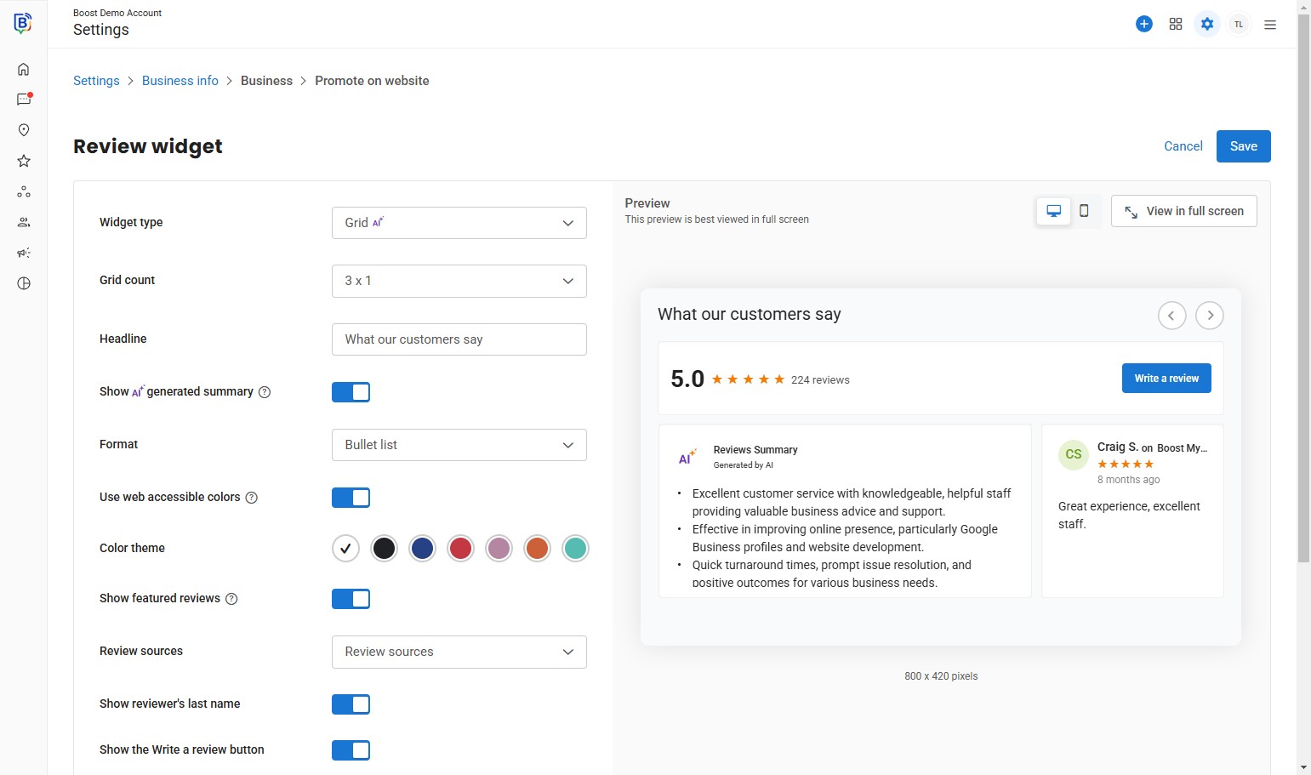Screen dimensions: 1311x775
Task: Click View in full screen button
Action: [x=1183, y=211]
